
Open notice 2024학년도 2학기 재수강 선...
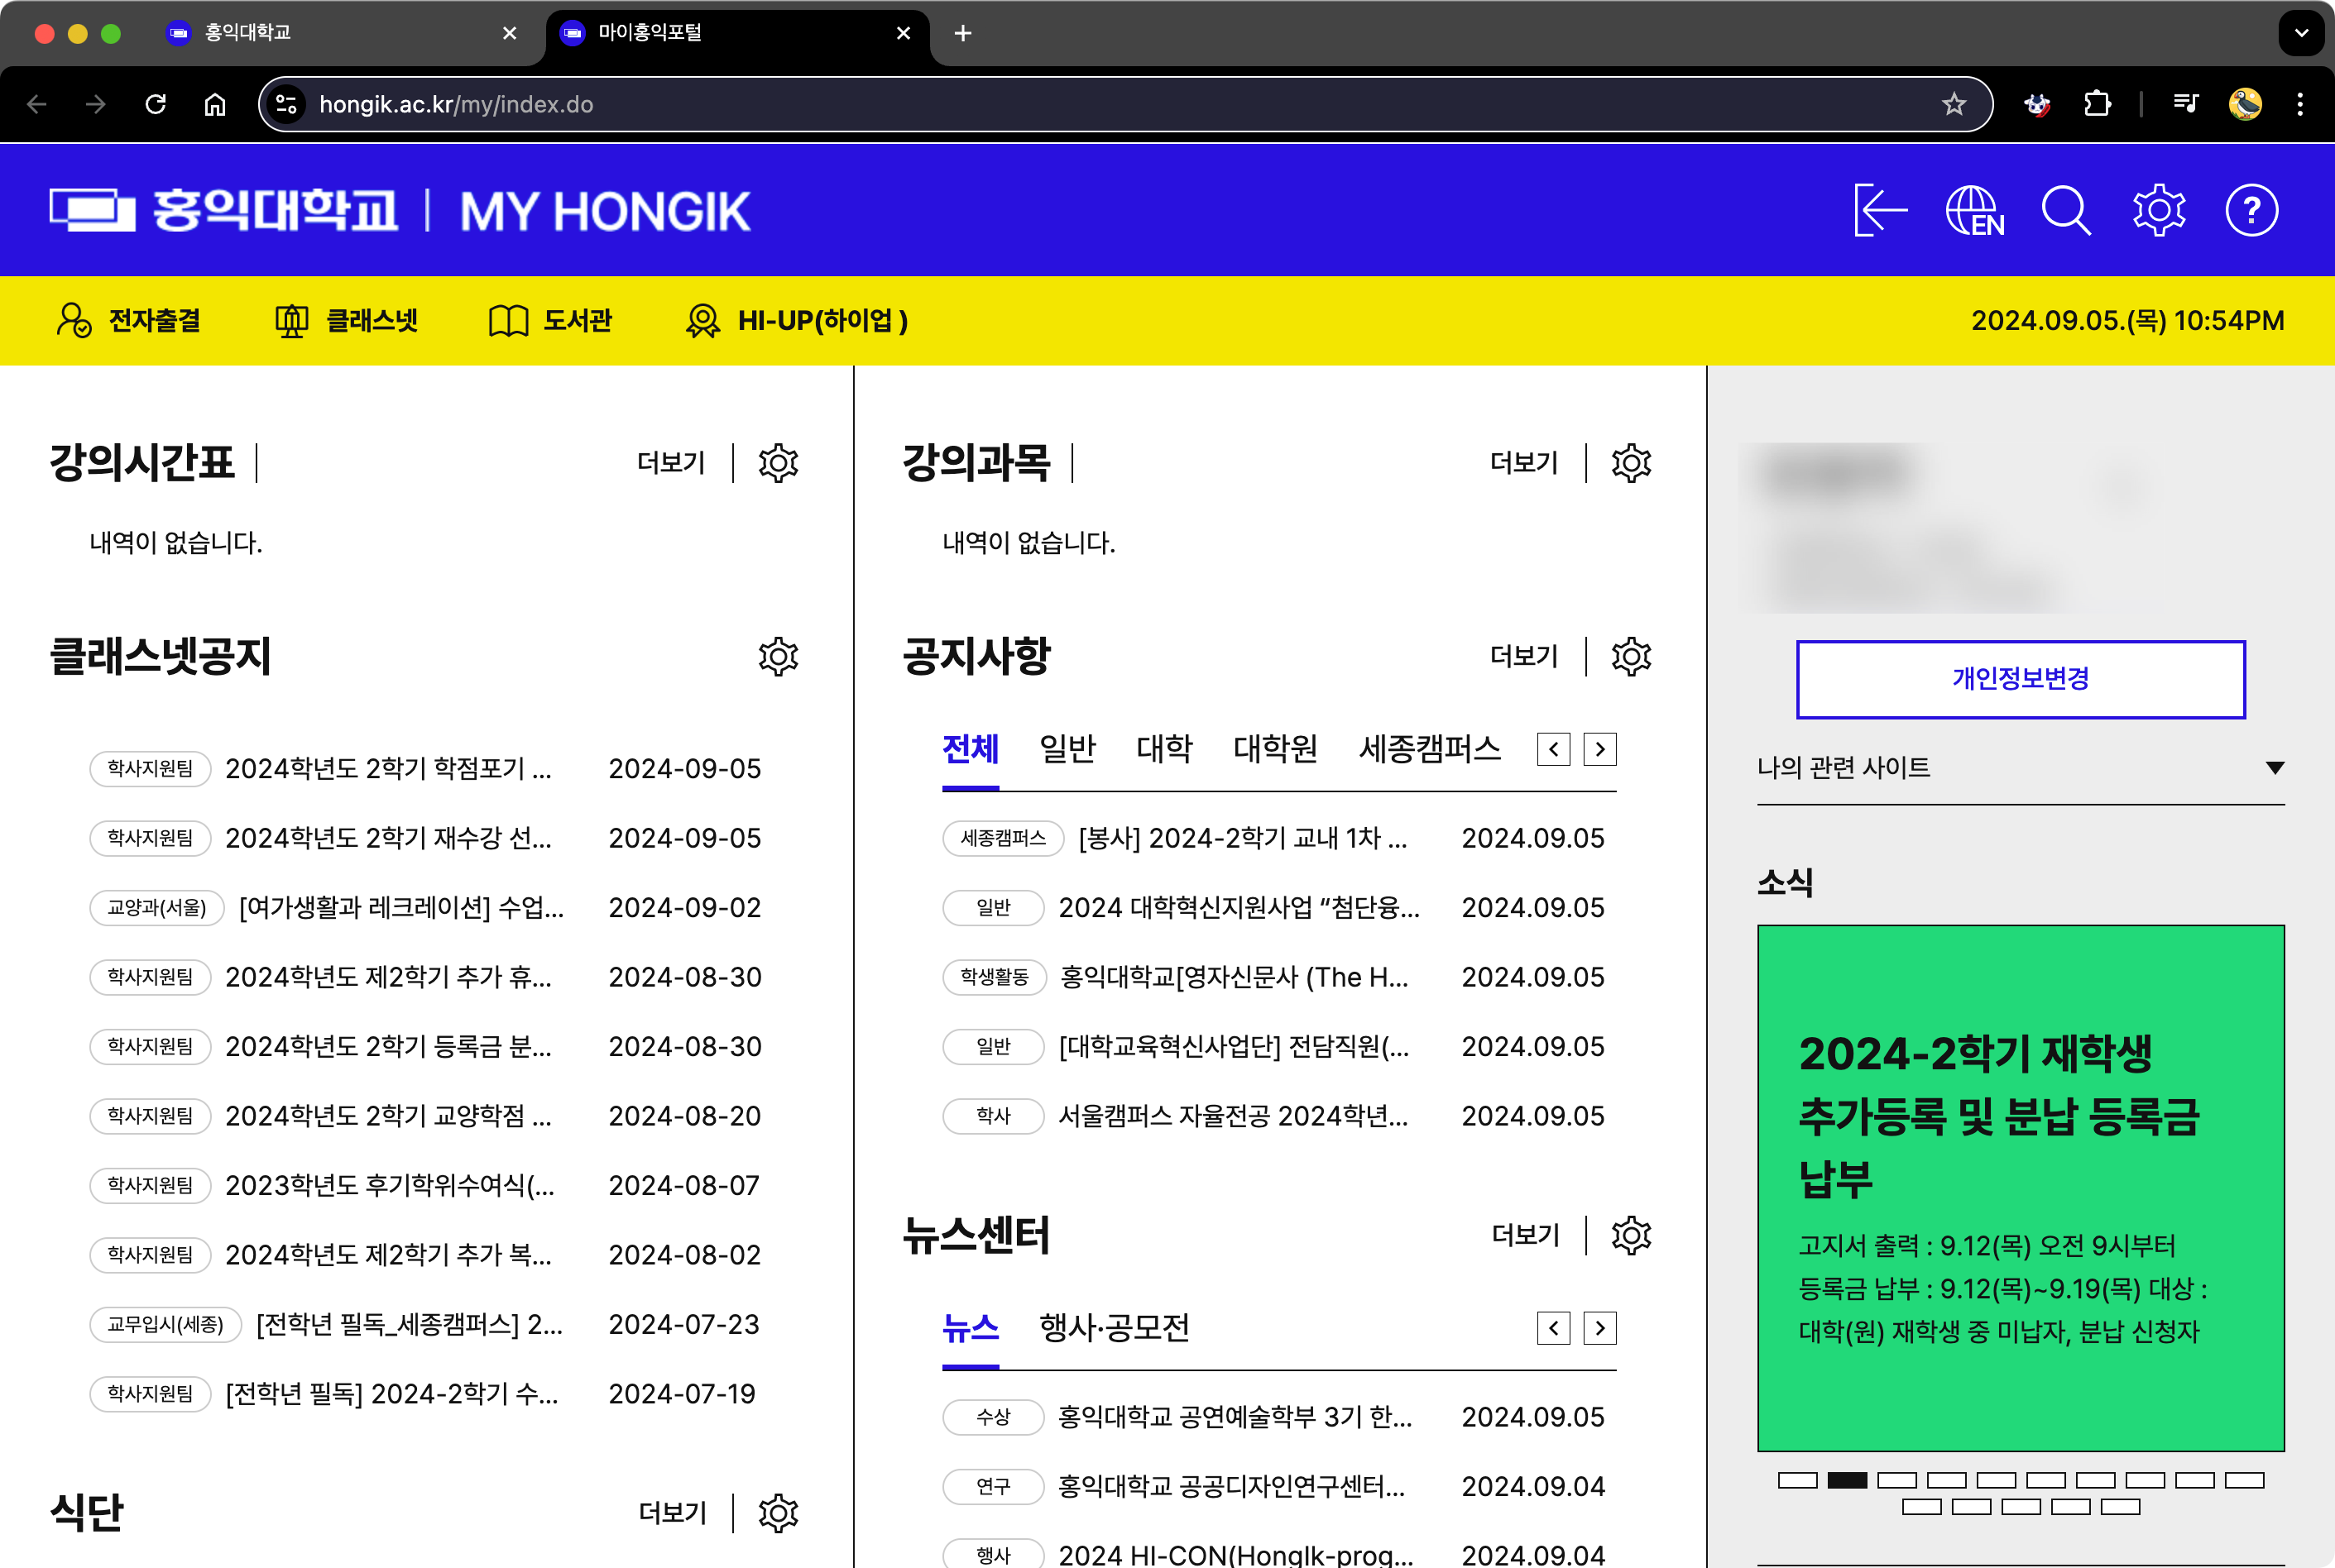[388, 838]
